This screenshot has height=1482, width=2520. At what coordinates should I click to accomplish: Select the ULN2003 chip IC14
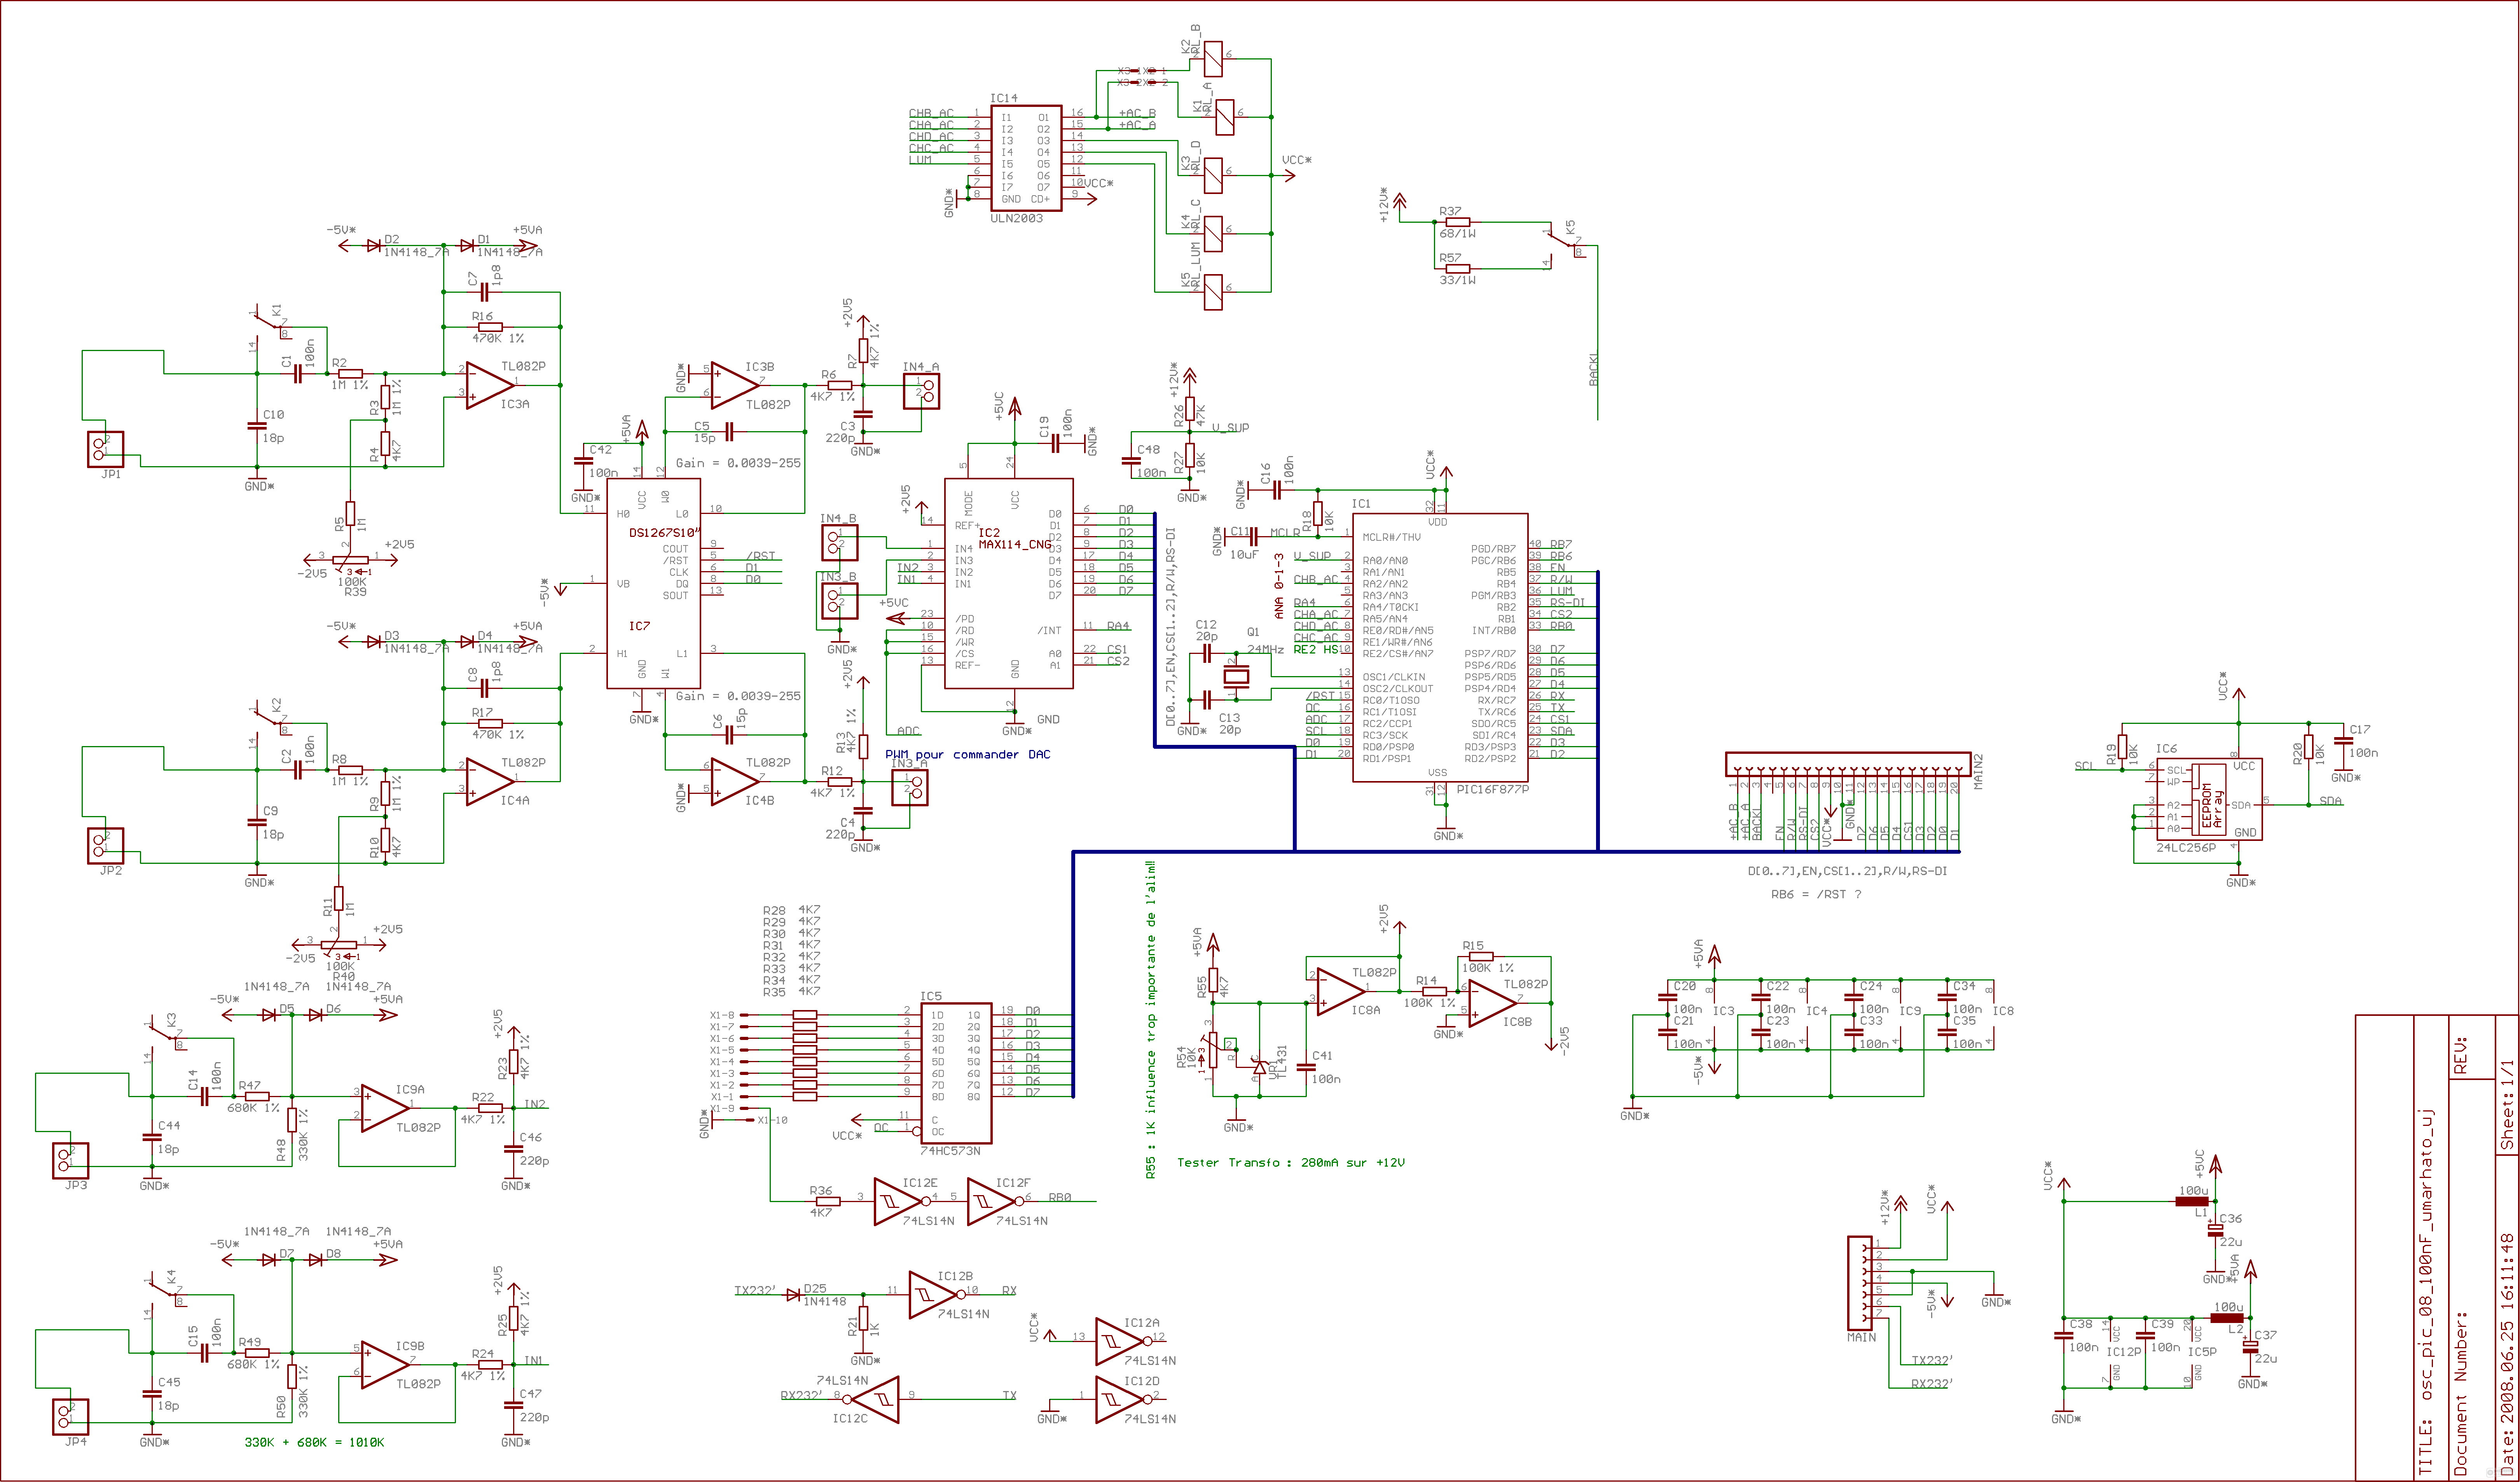(x=1026, y=158)
